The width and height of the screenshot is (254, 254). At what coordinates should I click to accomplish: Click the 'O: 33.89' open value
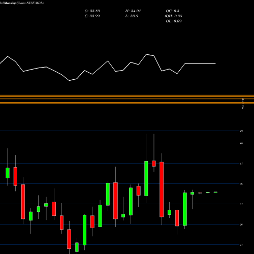tap(92, 11)
